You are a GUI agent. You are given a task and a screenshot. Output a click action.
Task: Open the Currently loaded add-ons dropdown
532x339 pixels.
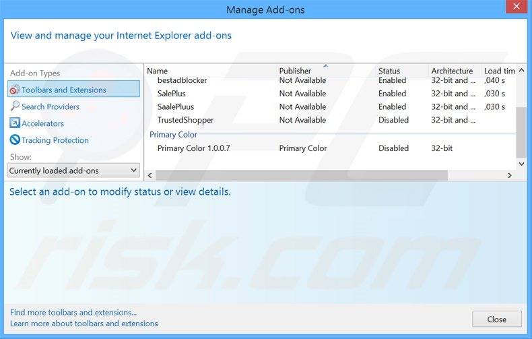tap(73, 171)
